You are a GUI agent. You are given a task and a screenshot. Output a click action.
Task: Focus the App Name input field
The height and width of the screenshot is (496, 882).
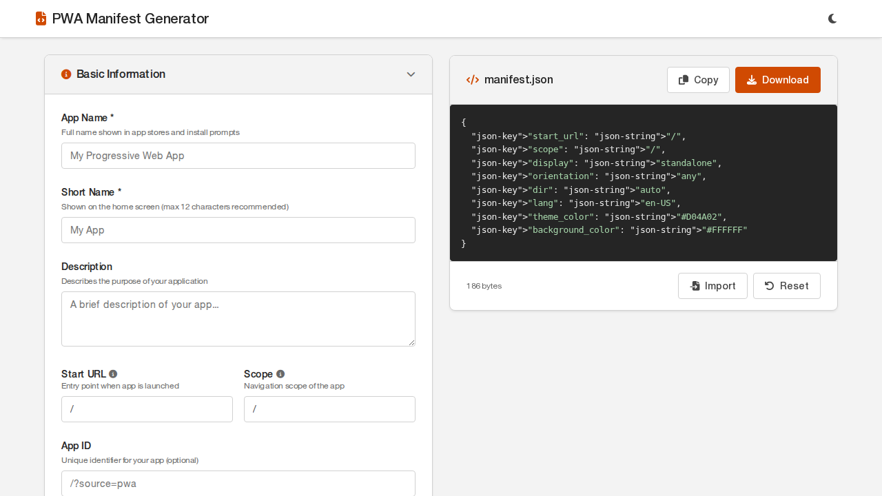tap(238, 156)
